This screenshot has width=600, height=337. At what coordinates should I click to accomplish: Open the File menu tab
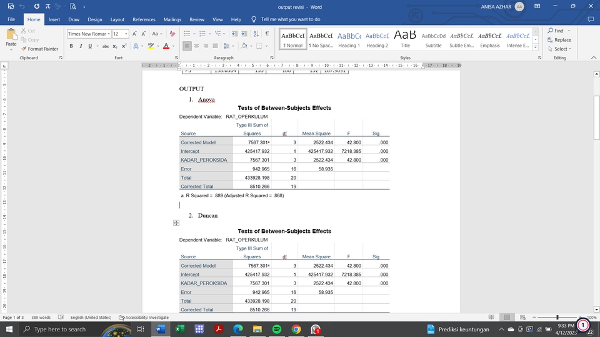[x=11, y=19]
